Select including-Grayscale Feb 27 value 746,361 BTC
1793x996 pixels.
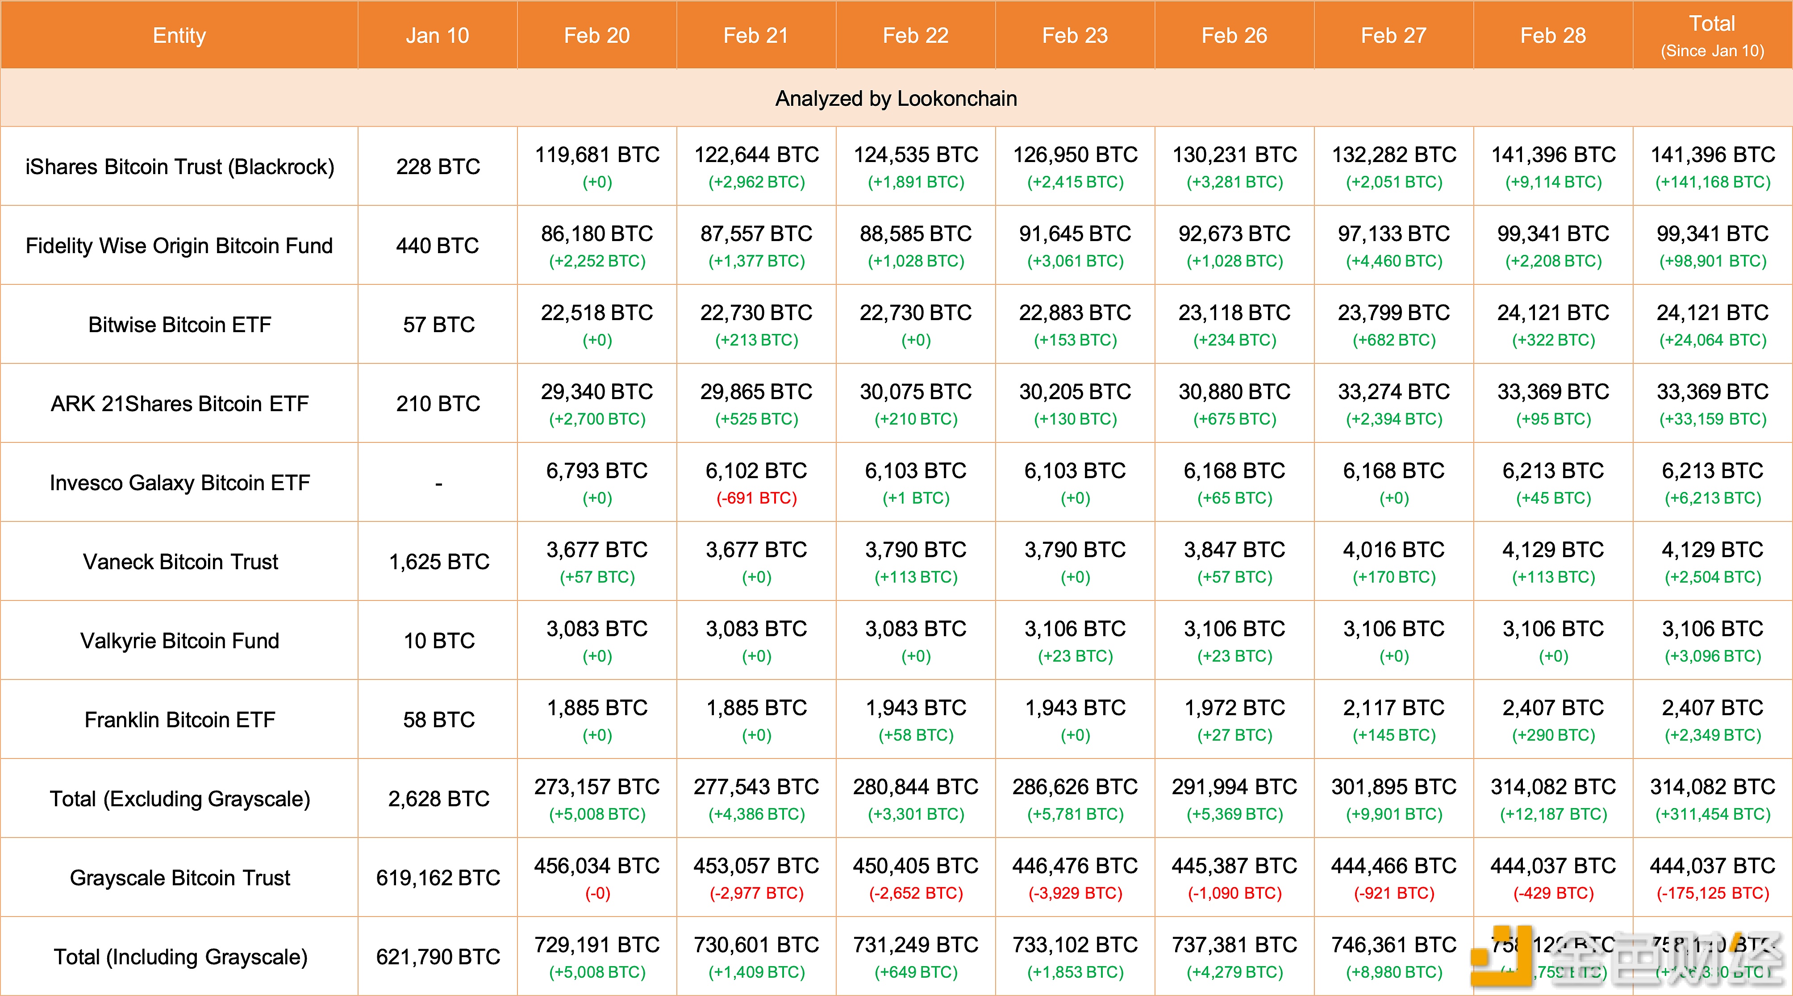click(1394, 945)
